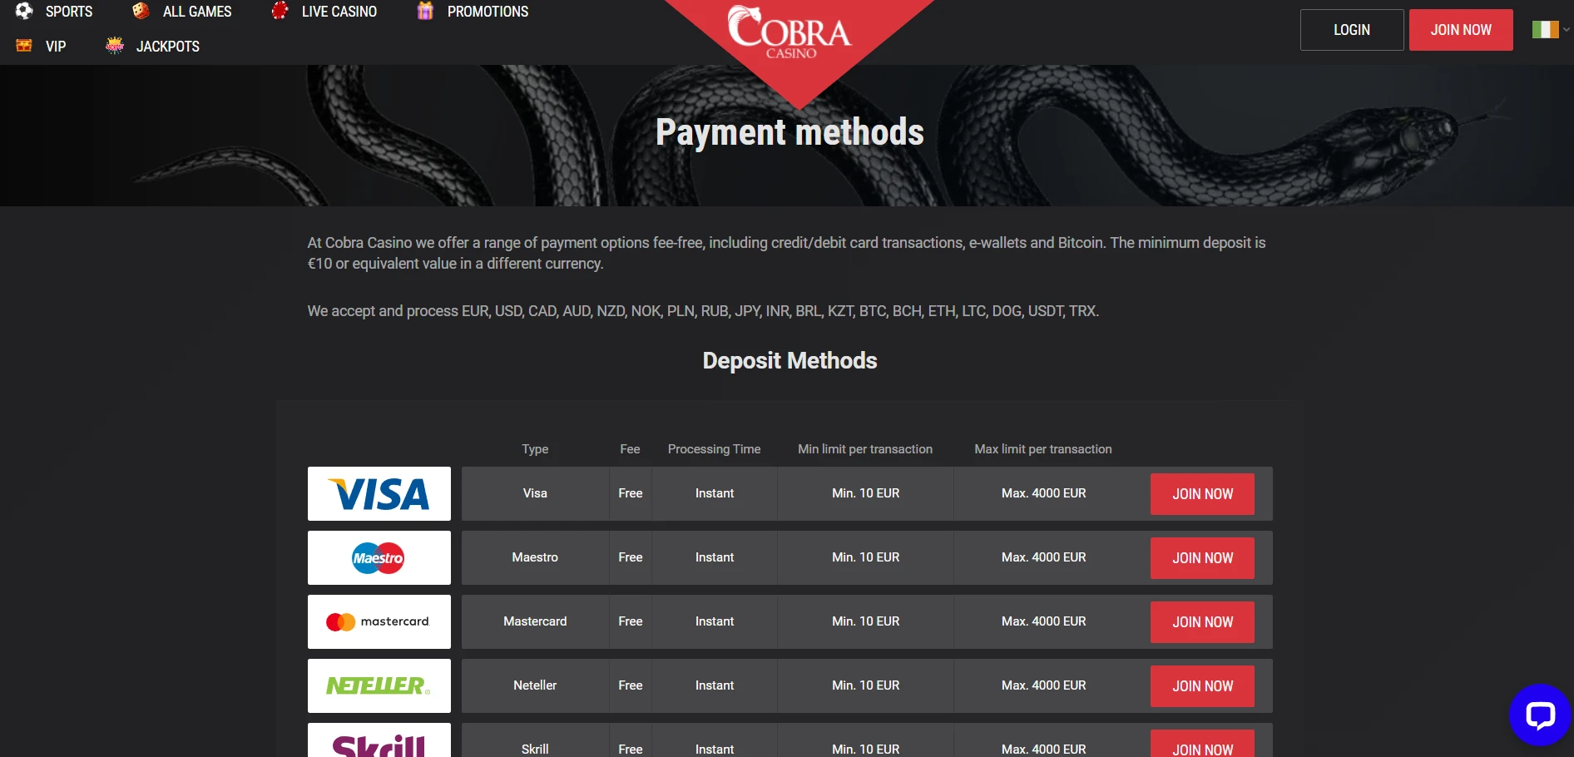Click the soccer ball Sports icon
Image resolution: width=1574 pixels, height=757 pixels.
point(24,11)
